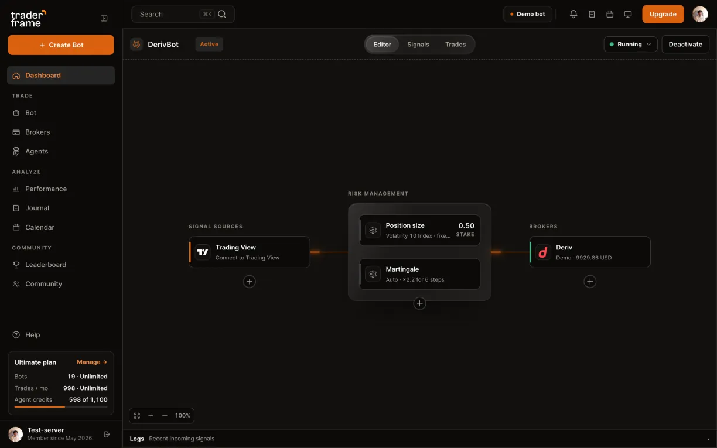Click the Help question mark icon
Screen dimensions: 717x448
click(x=16, y=335)
